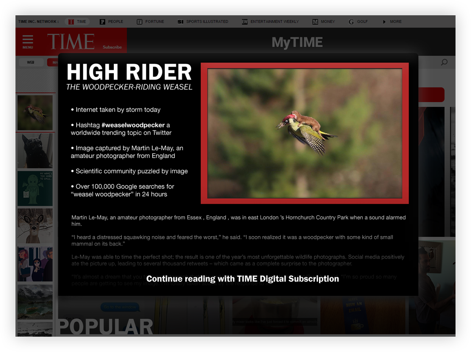Viewport: 471px width, 352px height.
Task: Click the search magnifier icon
Action: pos(444,62)
